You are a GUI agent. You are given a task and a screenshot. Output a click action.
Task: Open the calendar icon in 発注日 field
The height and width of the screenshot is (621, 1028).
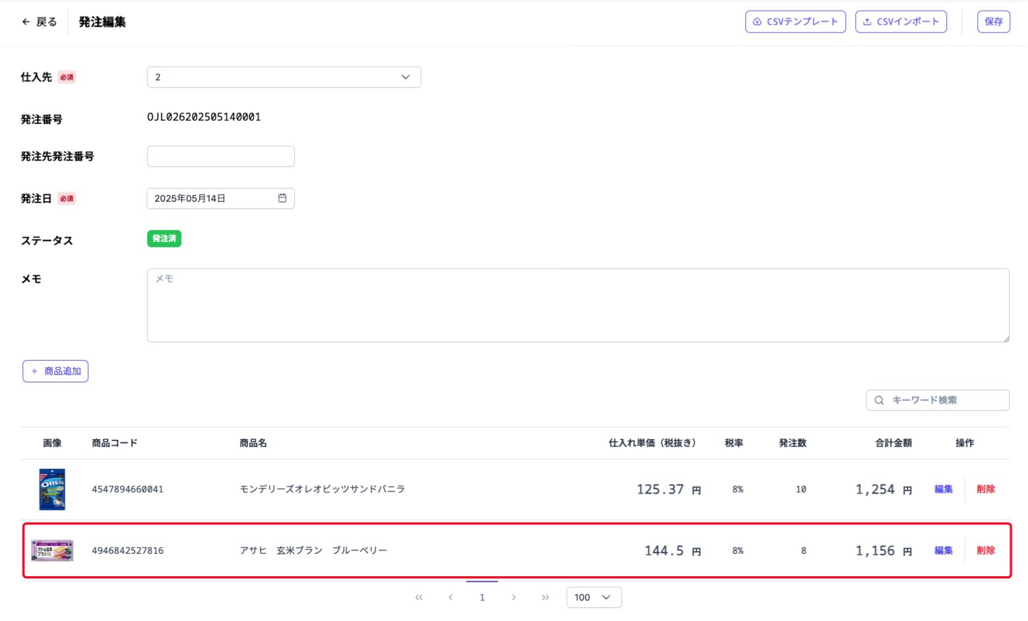(x=282, y=198)
